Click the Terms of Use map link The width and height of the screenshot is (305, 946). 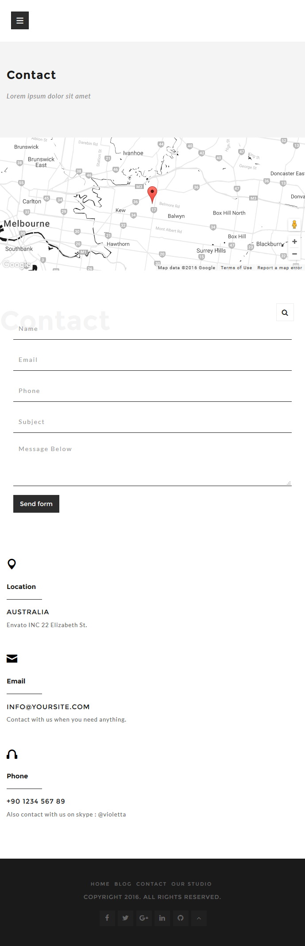pos(236,267)
